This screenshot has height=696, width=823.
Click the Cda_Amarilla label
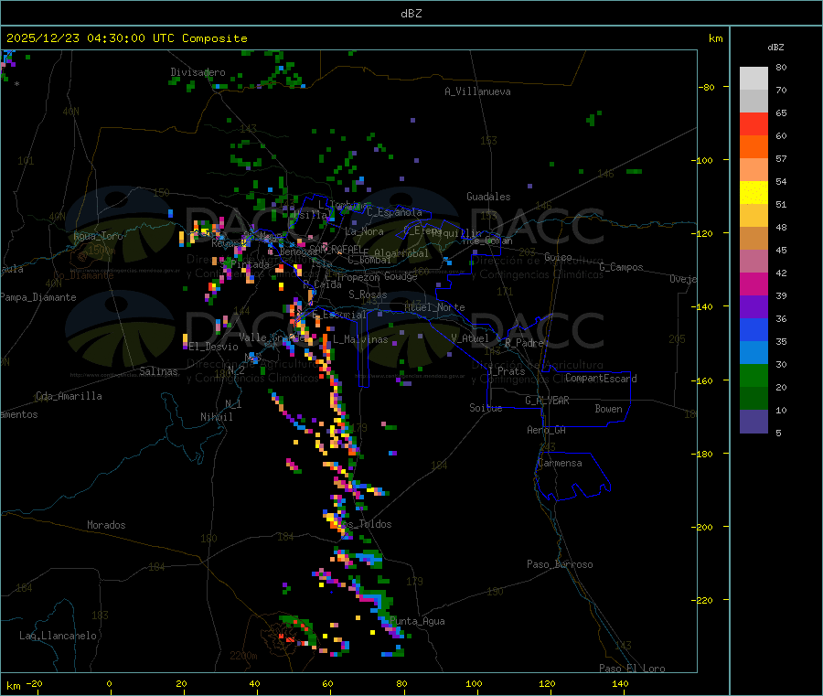click(69, 396)
